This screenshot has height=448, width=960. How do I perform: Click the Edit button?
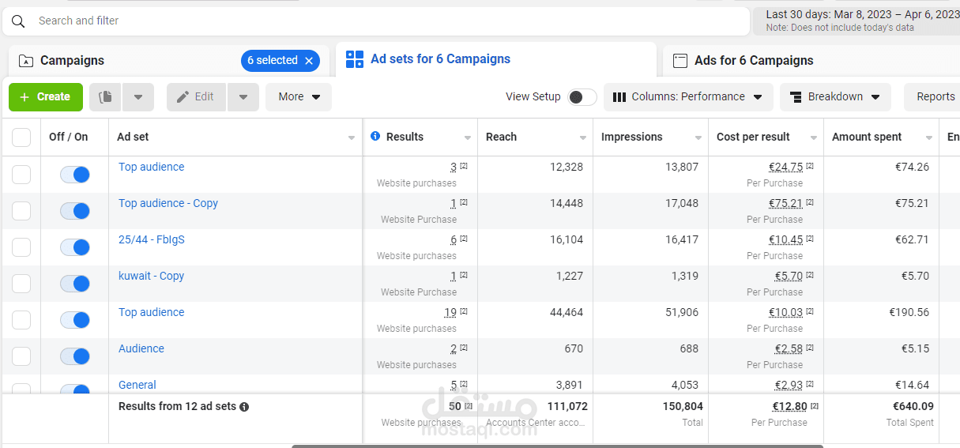[x=197, y=97]
